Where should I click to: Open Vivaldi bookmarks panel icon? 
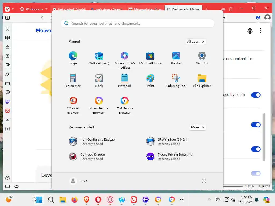(x=7, y=28)
